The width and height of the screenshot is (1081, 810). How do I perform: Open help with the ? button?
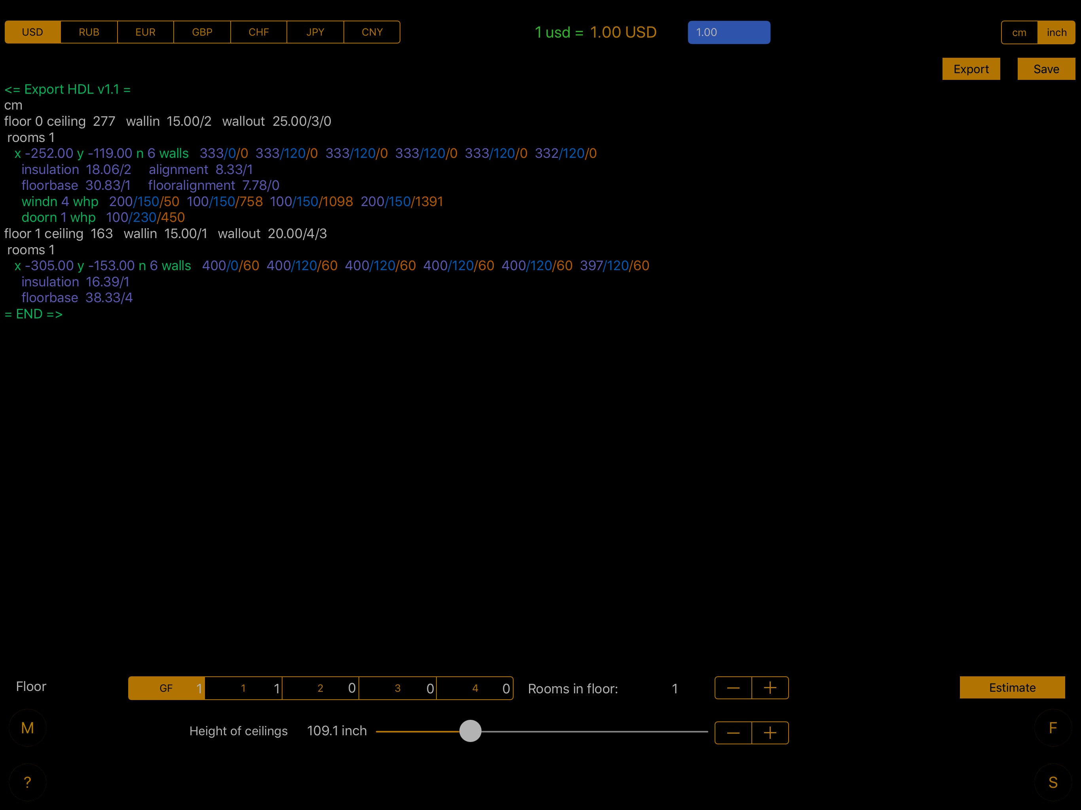tap(28, 782)
